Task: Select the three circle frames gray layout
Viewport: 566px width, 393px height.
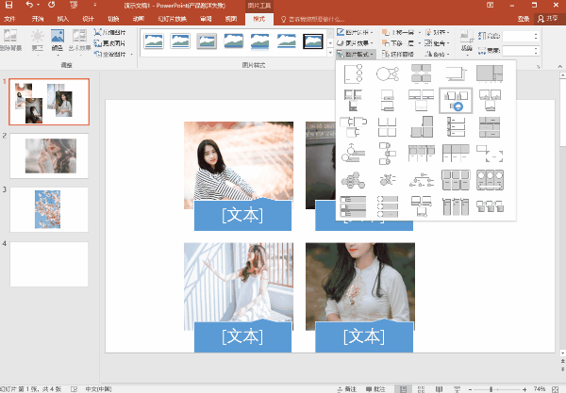Action: tap(490, 180)
